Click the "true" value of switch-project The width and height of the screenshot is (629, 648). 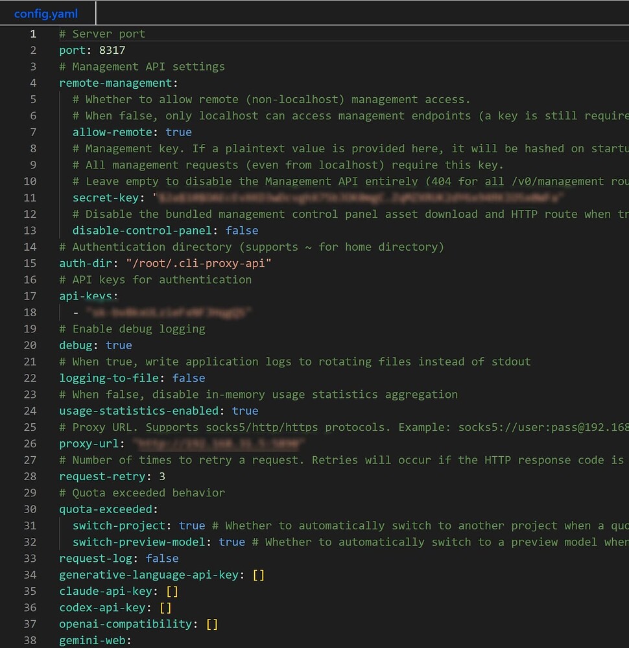pyautogui.click(x=192, y=526)
